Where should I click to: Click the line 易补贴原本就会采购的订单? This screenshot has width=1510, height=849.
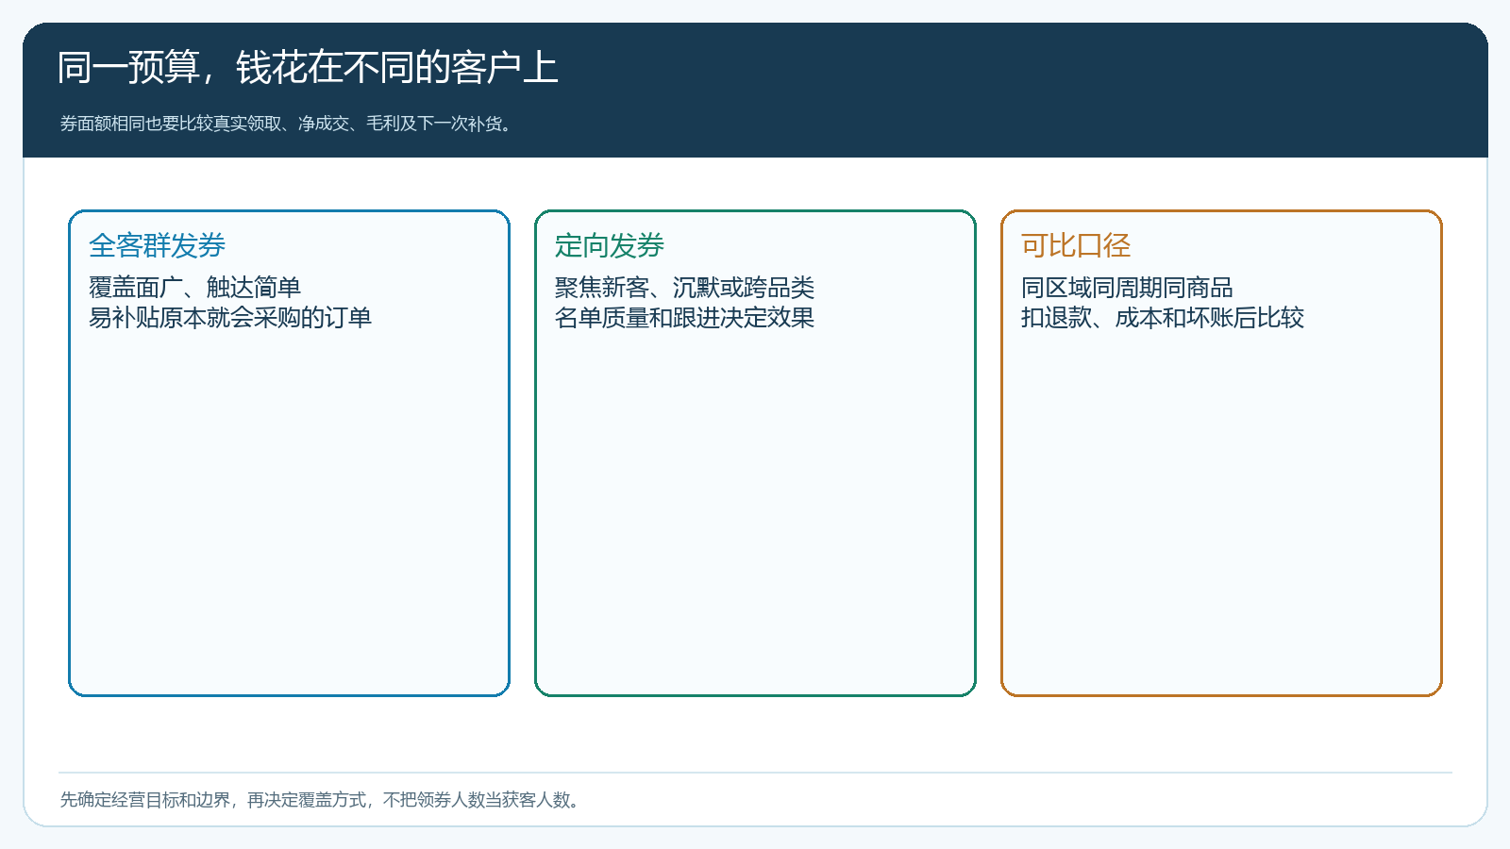tap(230, 317)
